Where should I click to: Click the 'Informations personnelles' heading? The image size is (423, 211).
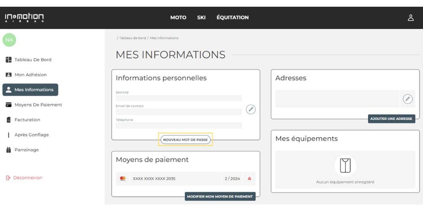(161, 78)
